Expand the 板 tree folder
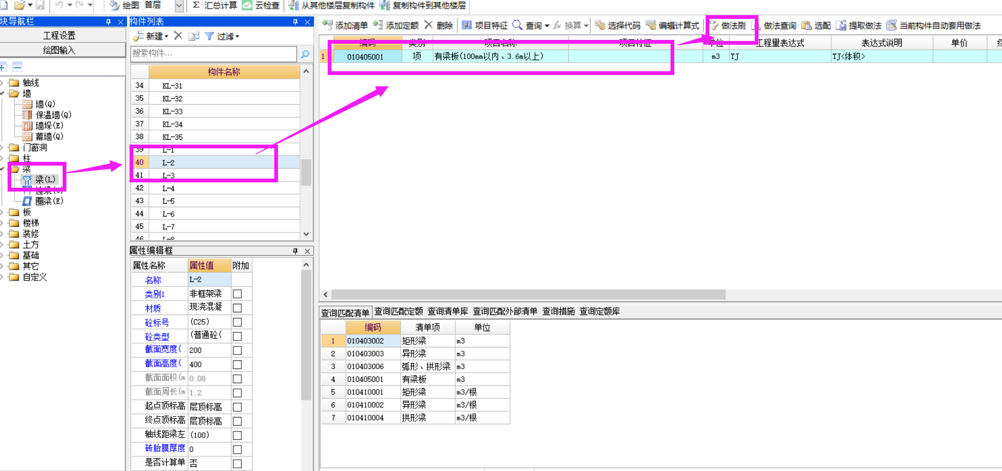Image resolution: width=1002 pixels, height=471 pixels. (2, 212)
